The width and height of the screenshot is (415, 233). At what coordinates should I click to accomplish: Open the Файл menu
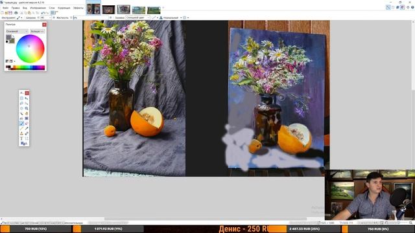5,8
